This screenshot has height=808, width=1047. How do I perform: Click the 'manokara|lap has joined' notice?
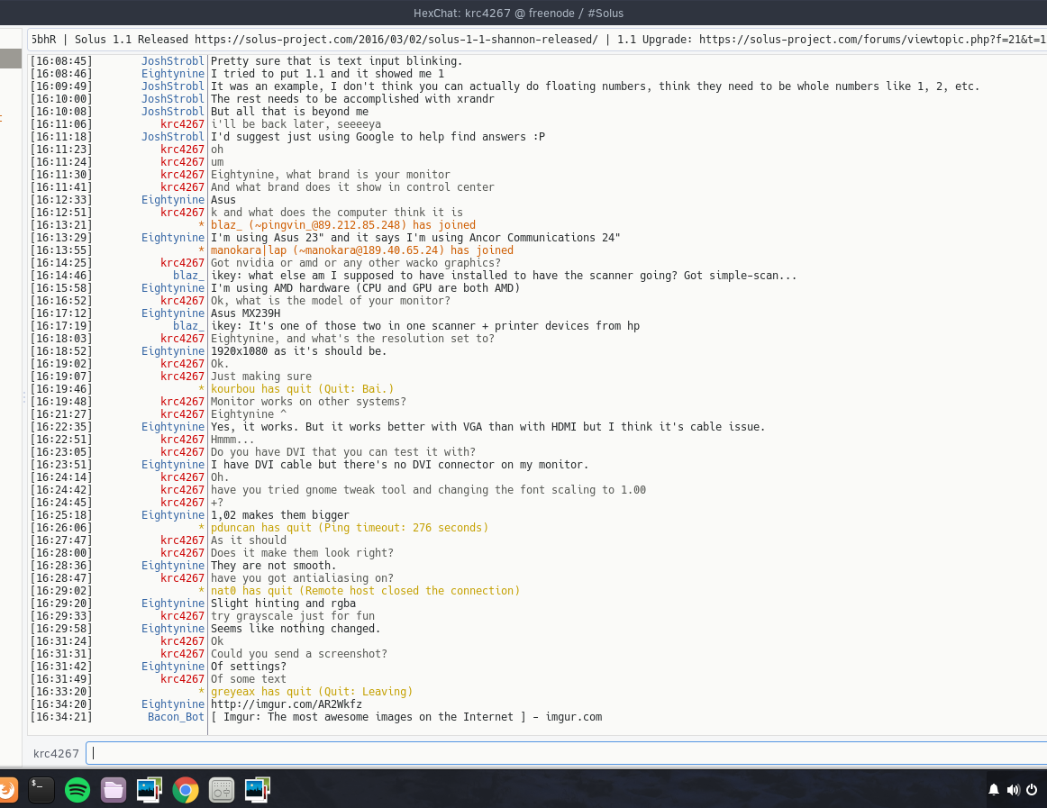tap(362, 250)
